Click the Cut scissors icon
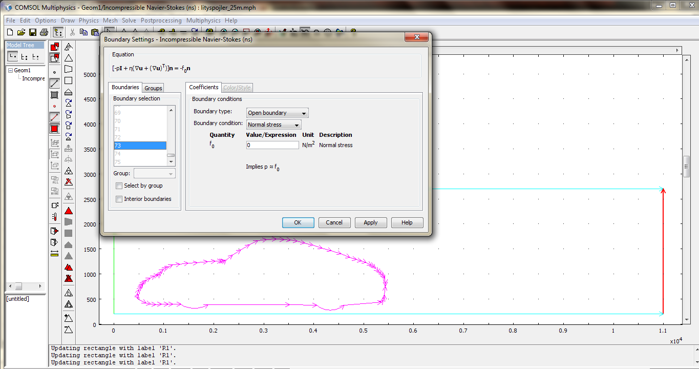Viewport: 699px width, 369px height. pos(72,32)
